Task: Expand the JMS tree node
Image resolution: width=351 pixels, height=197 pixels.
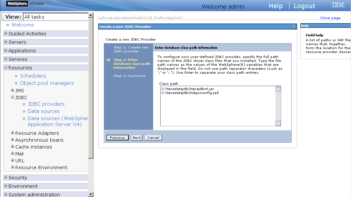Action: [12, 90]
